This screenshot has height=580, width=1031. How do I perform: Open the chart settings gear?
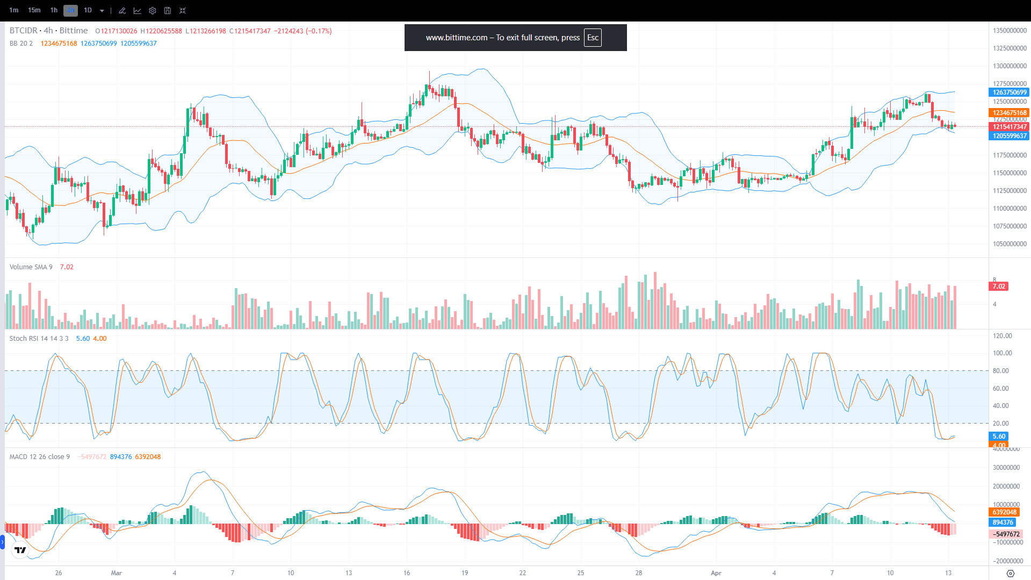pyautogui.click(x=152, y=10)
